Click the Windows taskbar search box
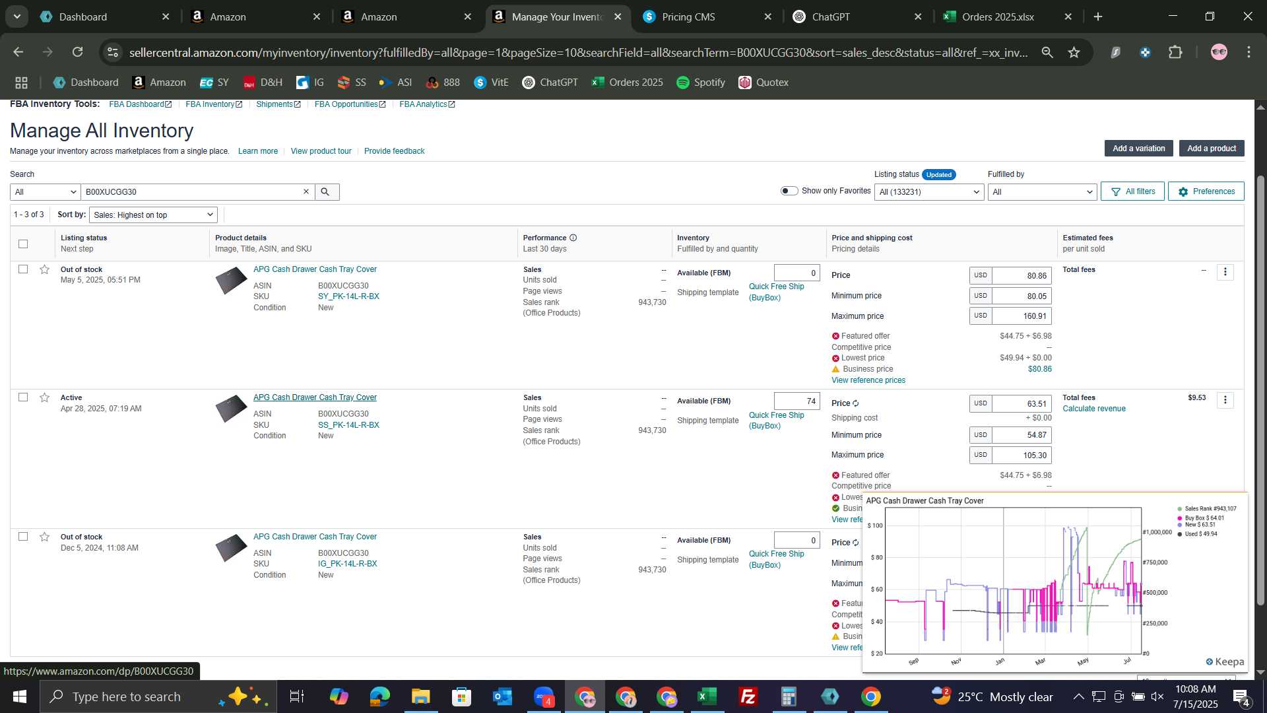 tap(158, 696)
